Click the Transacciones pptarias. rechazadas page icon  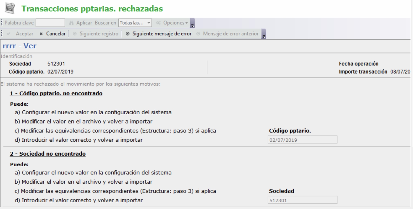coord(10,9)
